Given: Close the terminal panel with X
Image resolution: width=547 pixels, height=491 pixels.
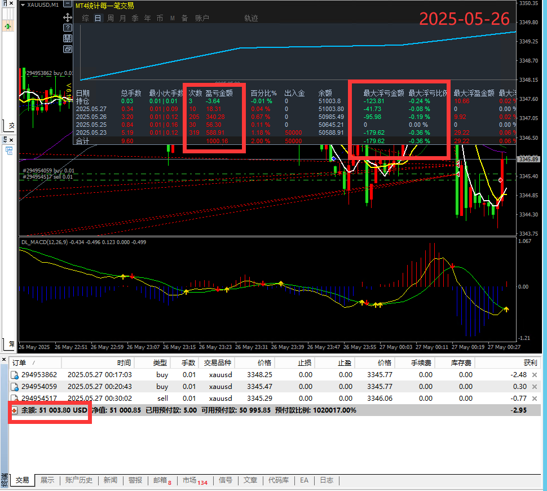Looking at the screenshot, I should [x=4, y=359].
